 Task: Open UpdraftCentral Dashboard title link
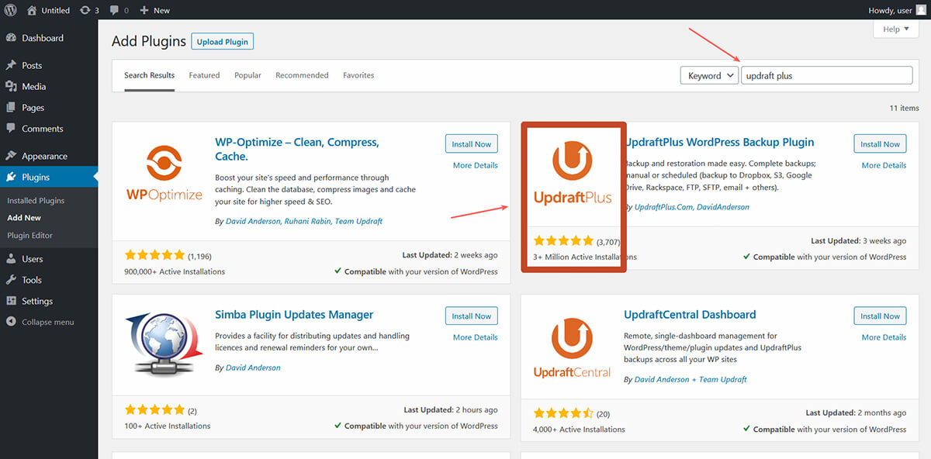(x=690, y=314)
